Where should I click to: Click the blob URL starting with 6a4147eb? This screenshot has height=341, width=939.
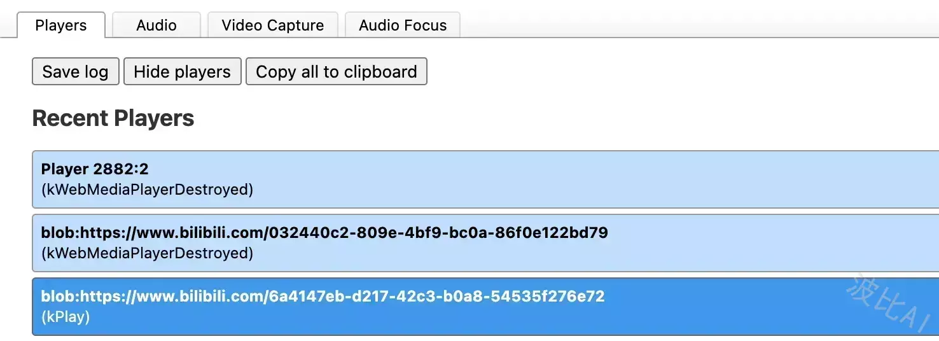(x=323, y=296)
